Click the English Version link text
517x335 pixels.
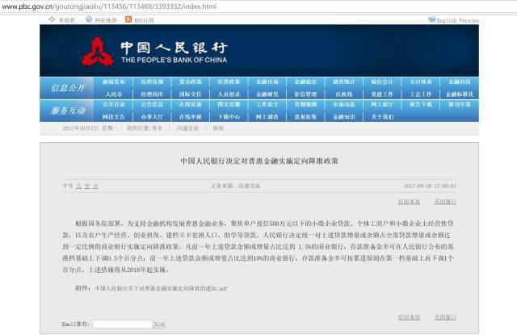[x=458, y=20]
